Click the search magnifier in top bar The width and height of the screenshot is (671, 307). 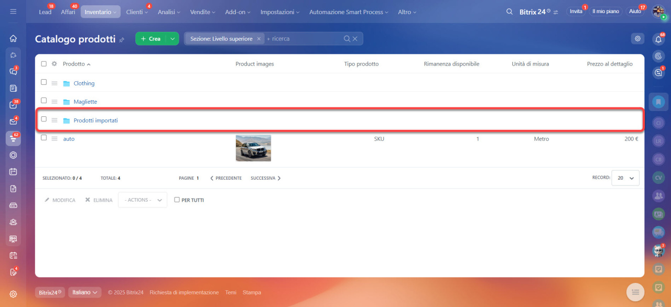point(510,12)
